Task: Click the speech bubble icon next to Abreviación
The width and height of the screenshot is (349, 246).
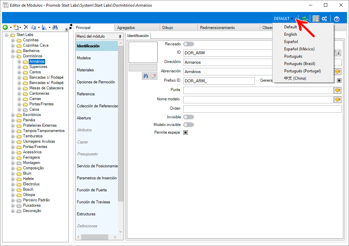Action: coord(338,72)
